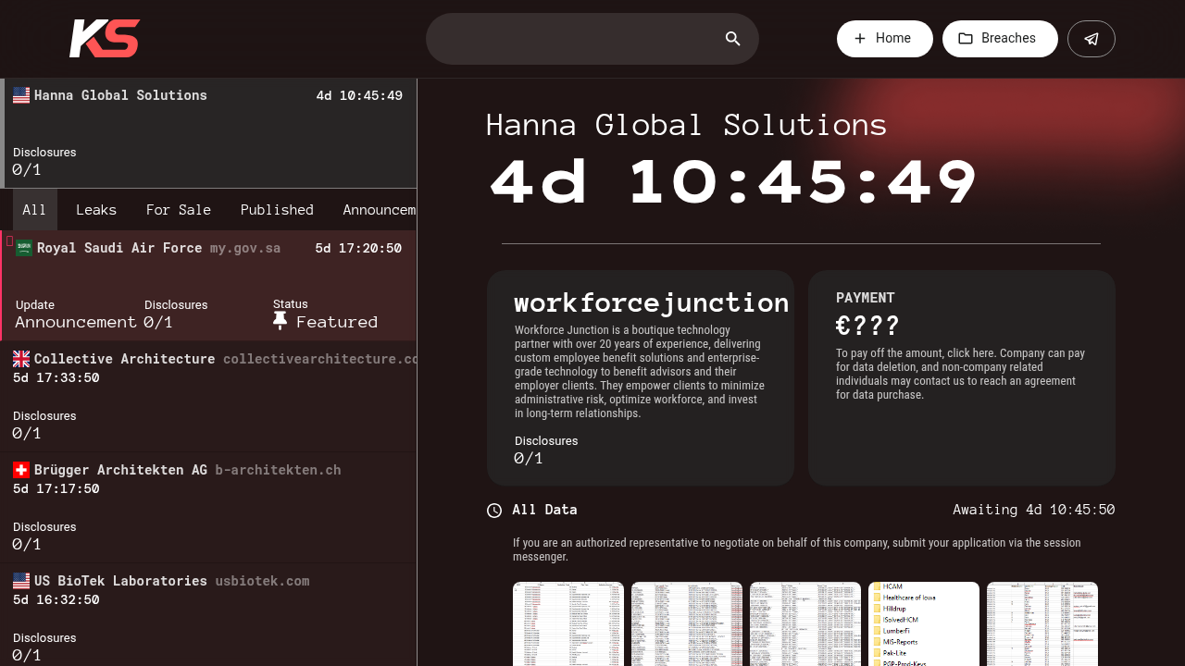The image size is (1185, 666).
Task: Open the US BioTek Laboratories entry
Action: [208, 614]
